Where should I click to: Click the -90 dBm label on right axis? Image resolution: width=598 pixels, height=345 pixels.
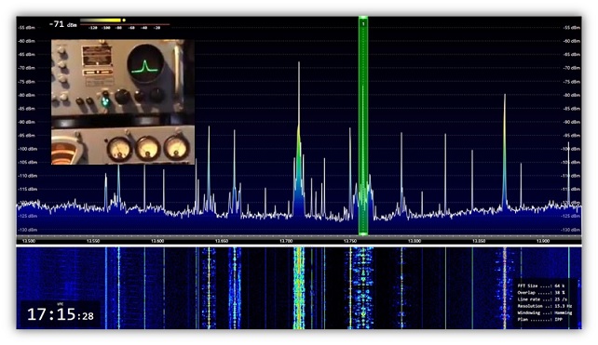[572, 122]
